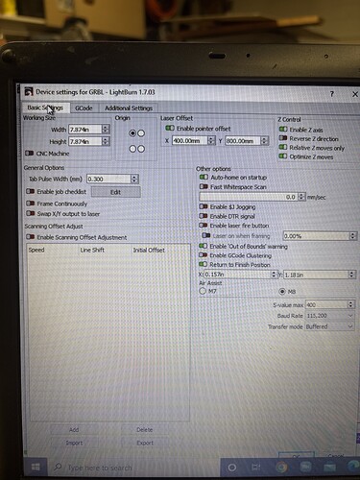Click the Edit button for job checklist
The height and width of the screenshot is (480, 360).
point(116,192)
